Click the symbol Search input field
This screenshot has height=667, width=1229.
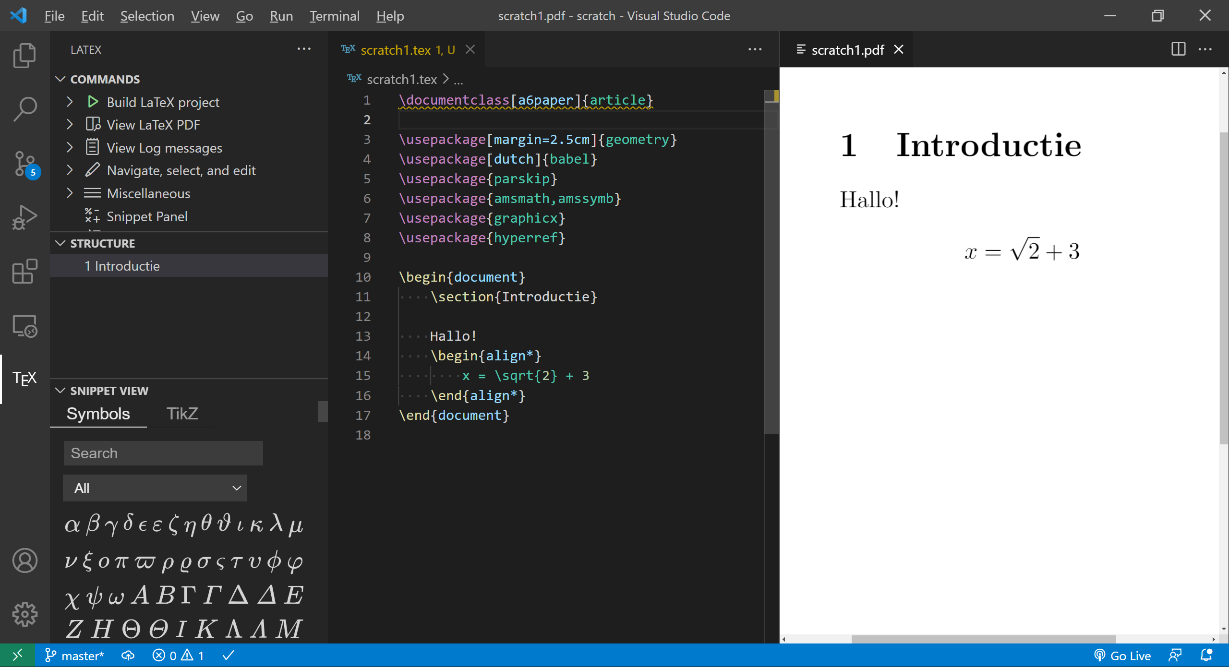(x=163, y=453)
